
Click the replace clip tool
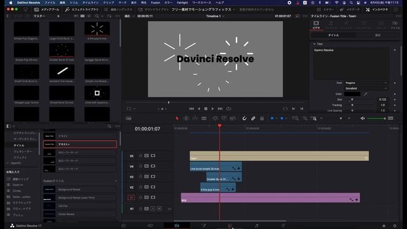tap(233, 118)
